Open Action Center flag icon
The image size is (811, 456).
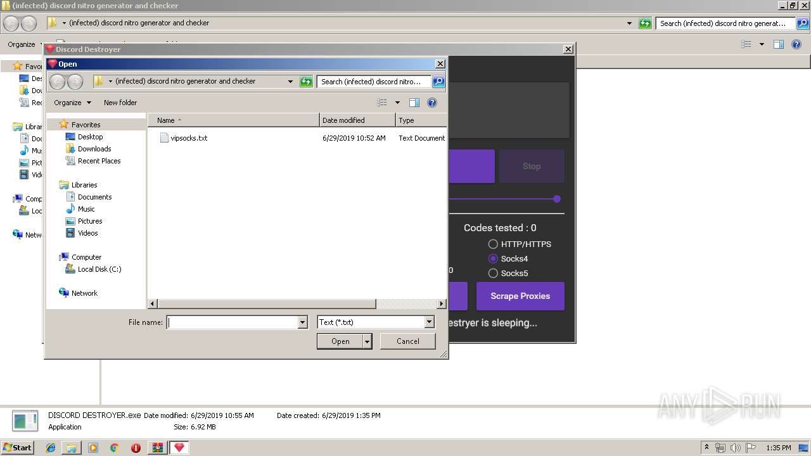coord(751,448)
